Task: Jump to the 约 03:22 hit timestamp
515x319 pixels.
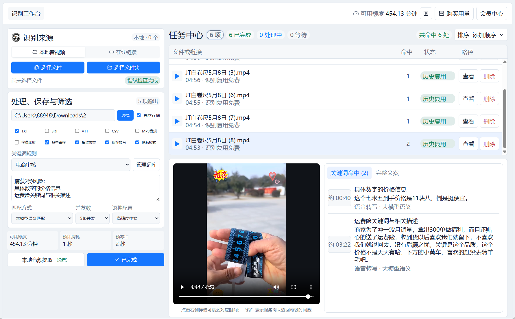Action: point(339,245)
